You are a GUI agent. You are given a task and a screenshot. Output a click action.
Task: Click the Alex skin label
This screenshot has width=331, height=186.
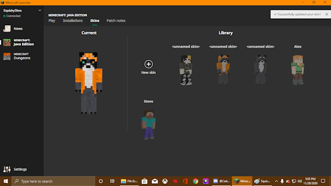(297, 46)
